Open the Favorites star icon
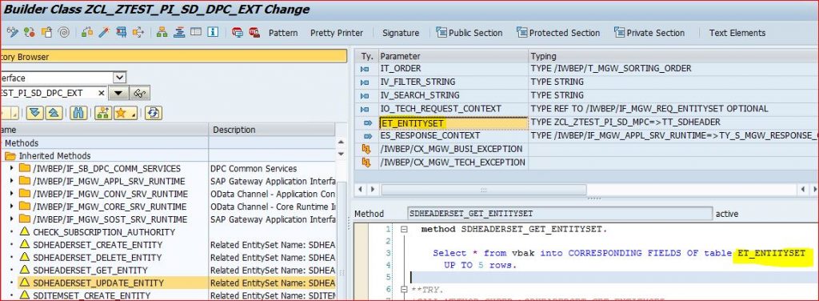This screenshot has height=301, width=819. coord(126,112)
